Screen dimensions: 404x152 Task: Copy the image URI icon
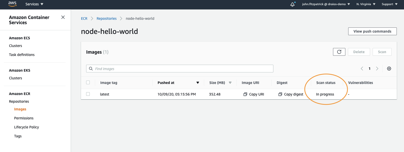point(245,94)
